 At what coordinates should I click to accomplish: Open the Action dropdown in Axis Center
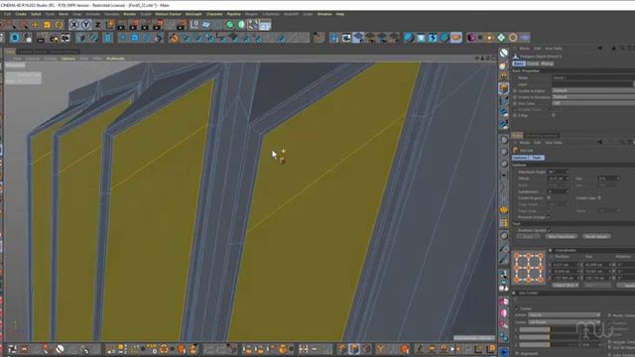[x=565, y=315]
